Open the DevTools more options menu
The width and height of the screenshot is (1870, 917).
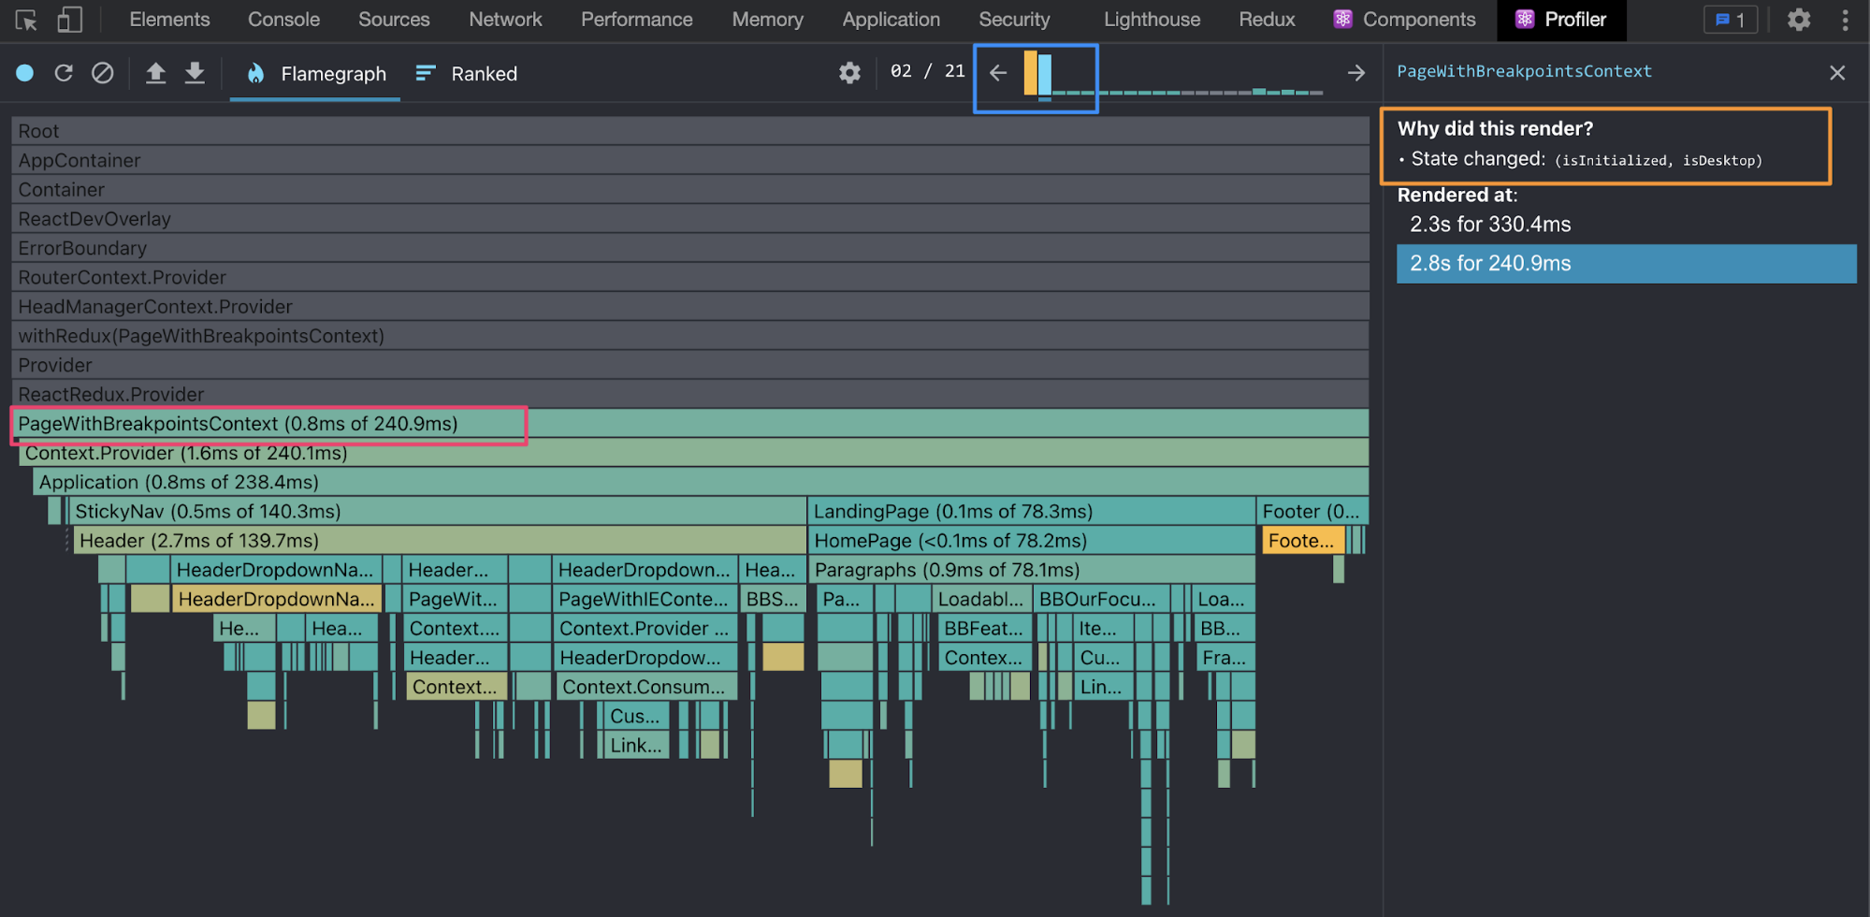[x=1845, y=20]
